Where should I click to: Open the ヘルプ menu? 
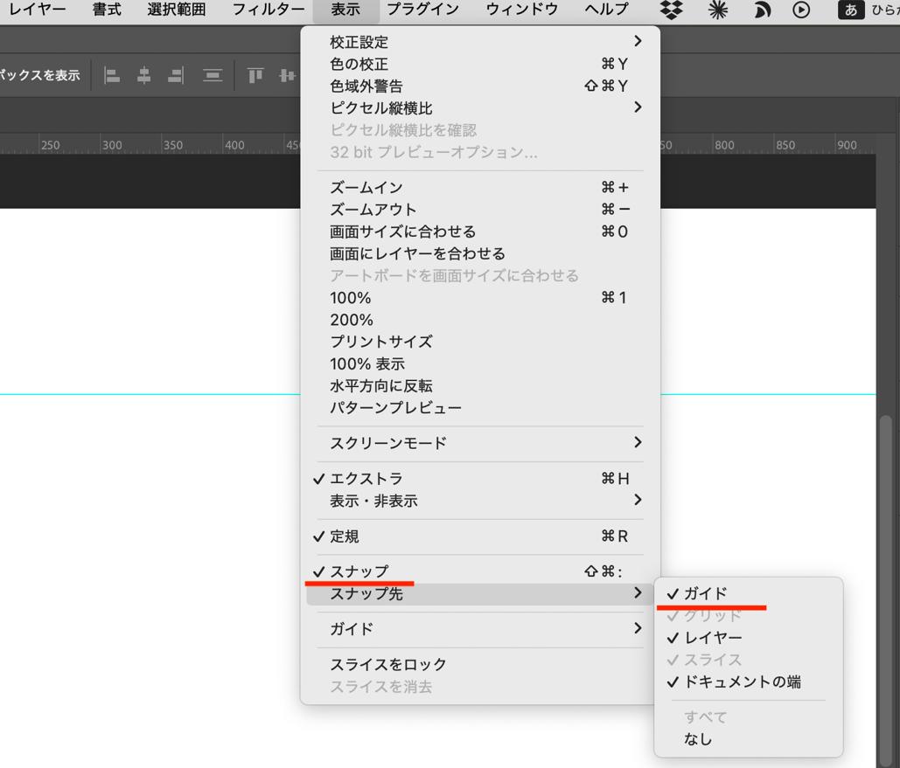click(606, 10)
